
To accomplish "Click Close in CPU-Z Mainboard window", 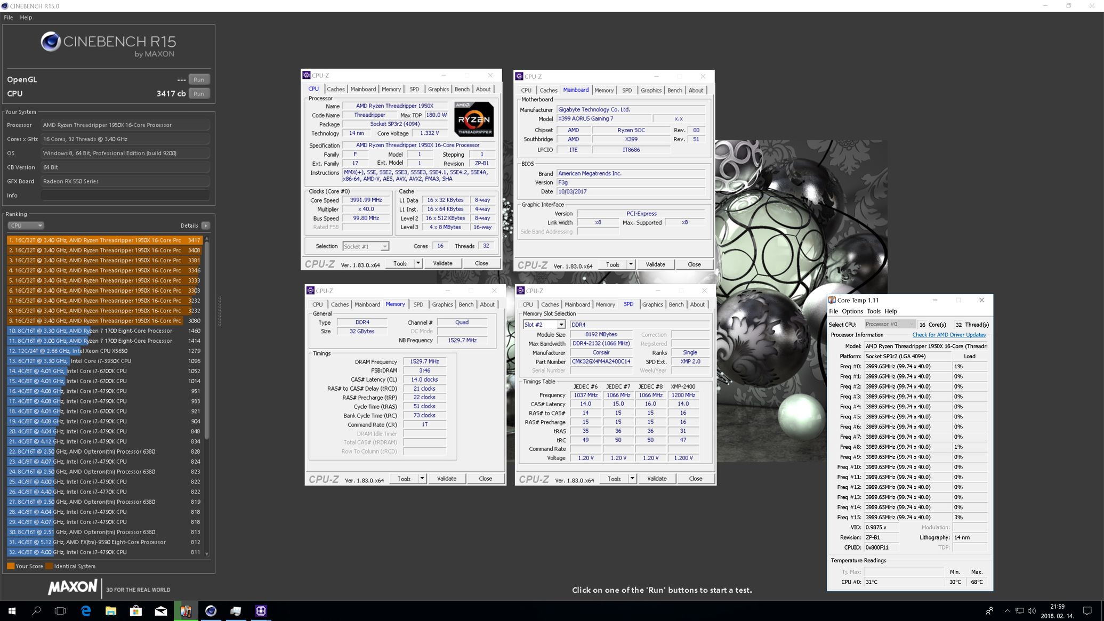I will pyautogui.click(x=694, y=264).
